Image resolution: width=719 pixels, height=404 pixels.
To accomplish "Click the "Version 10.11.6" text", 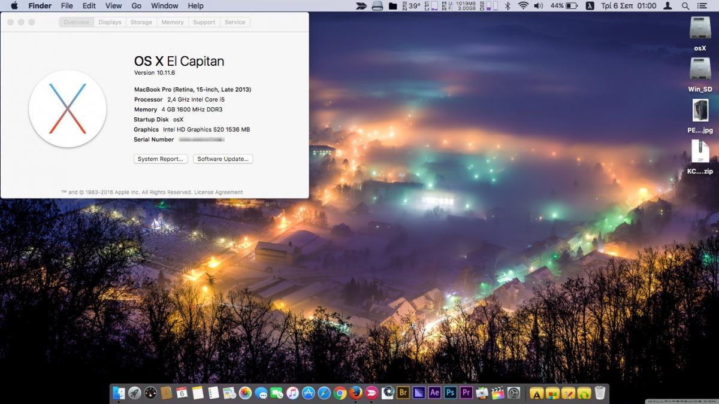I will [x=155, y=72].
